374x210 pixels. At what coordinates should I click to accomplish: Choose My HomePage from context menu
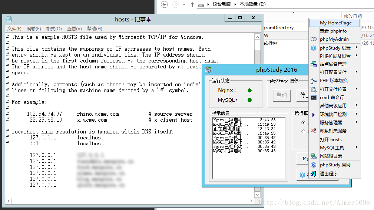point(334,23)
